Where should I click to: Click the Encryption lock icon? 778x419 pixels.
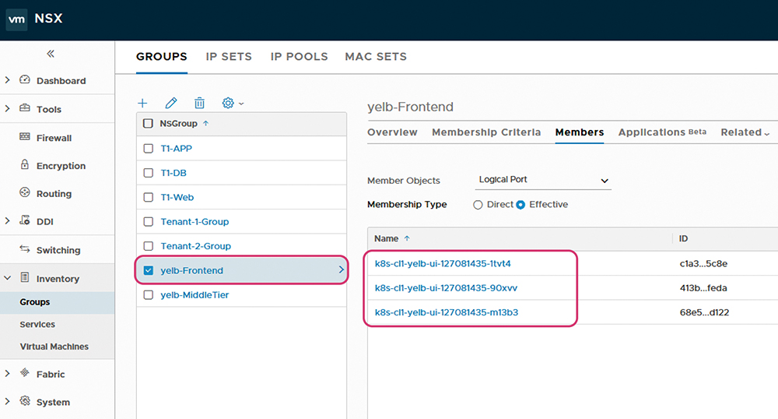pos(25,164)
